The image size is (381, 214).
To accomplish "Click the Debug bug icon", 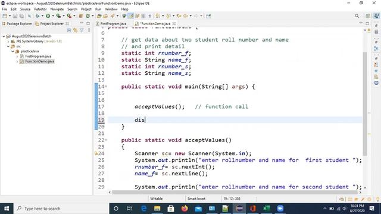I will (37, 16).
